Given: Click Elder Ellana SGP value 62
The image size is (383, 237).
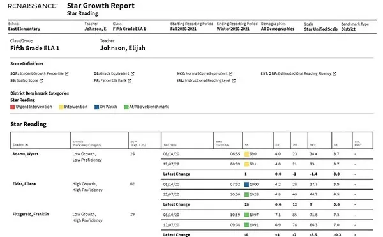Looking at the screenshot, I should click(132, 184).
